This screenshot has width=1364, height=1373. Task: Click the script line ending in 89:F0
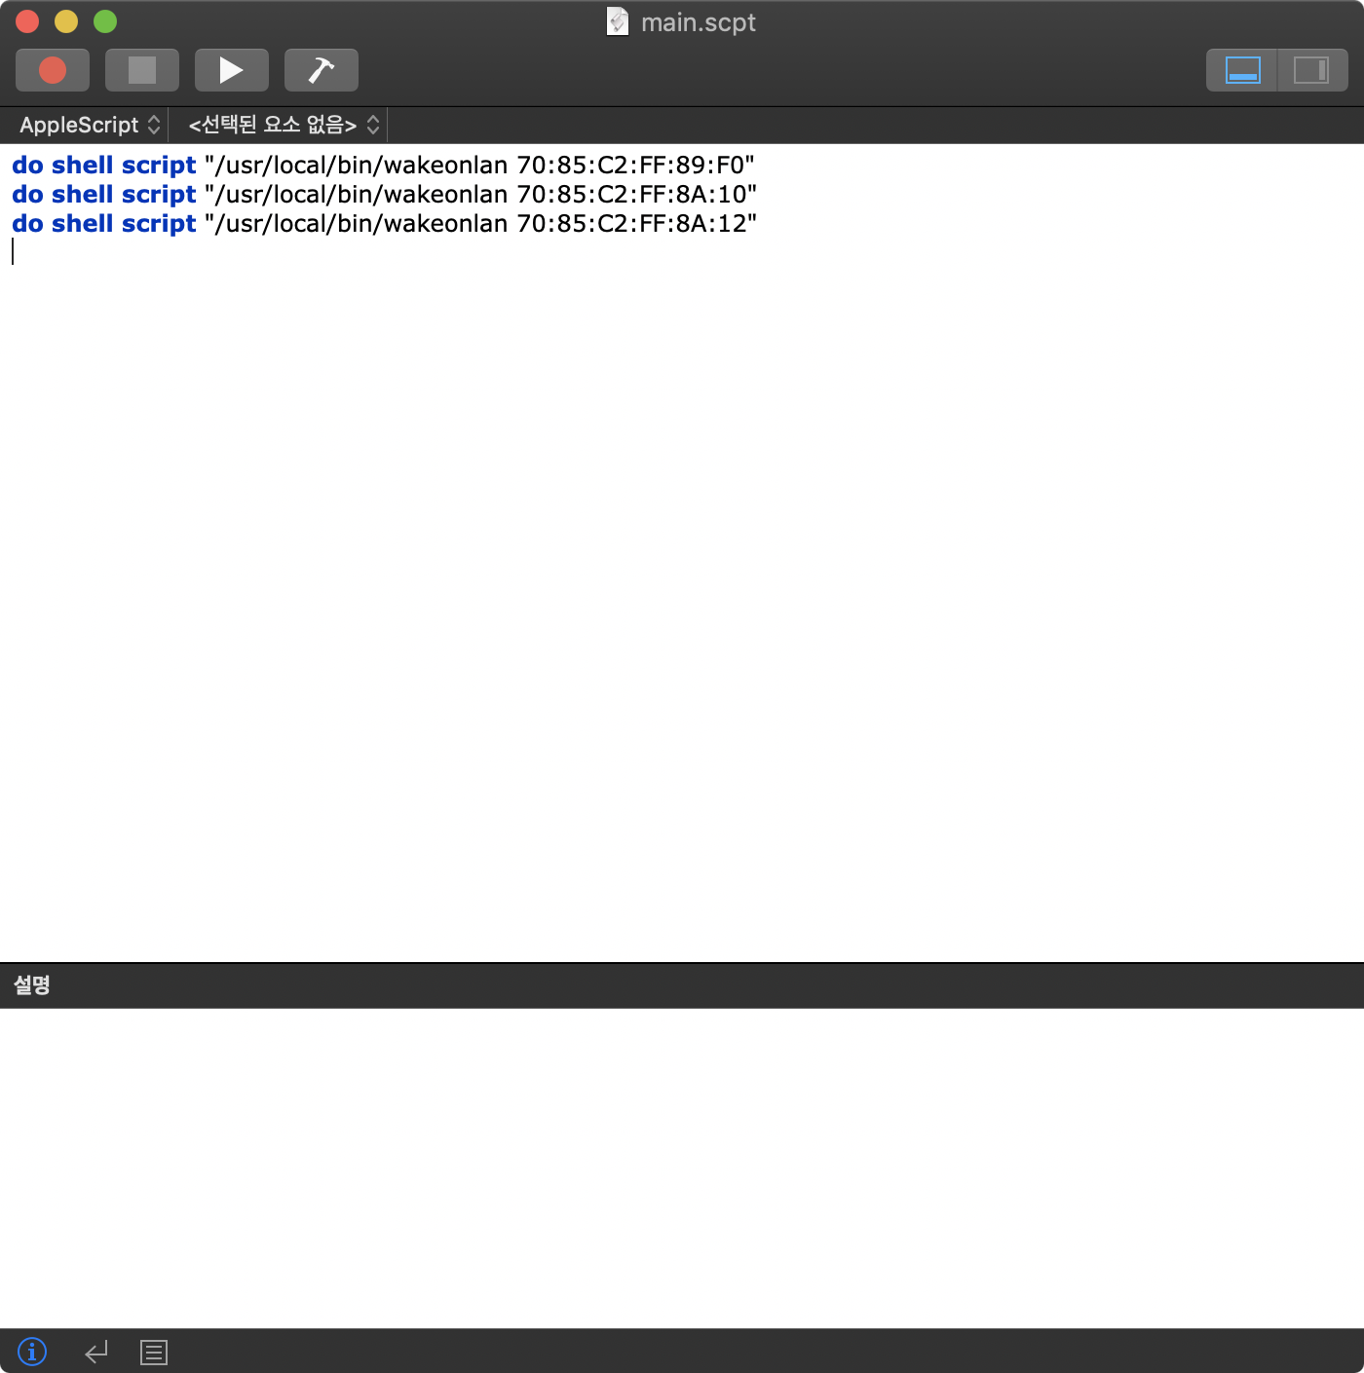coord(384,166)
